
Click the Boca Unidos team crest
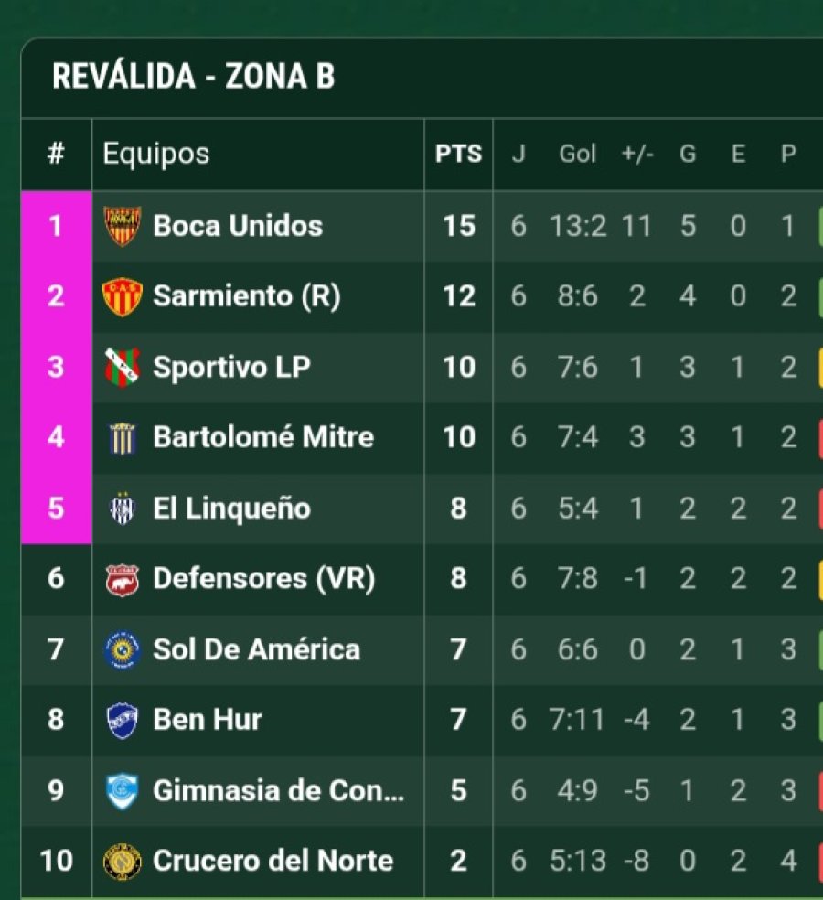click(x=122, y=226)
